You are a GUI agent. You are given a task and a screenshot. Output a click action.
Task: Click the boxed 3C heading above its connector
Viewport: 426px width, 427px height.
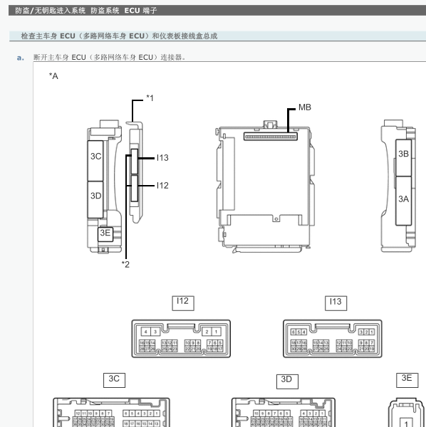point(114,380)
